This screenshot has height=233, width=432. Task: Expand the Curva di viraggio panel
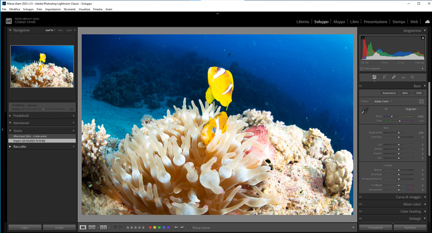tap(424, 197)
